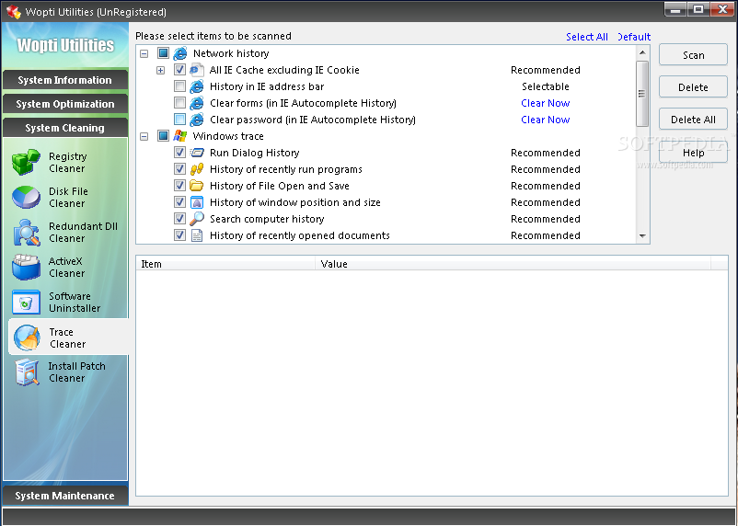This screenshot has width=738, height=526.
Task: Uncheck History of File Open and Save
Action: point(179,186)
